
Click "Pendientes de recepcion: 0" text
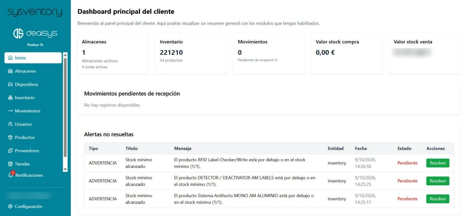257,60
